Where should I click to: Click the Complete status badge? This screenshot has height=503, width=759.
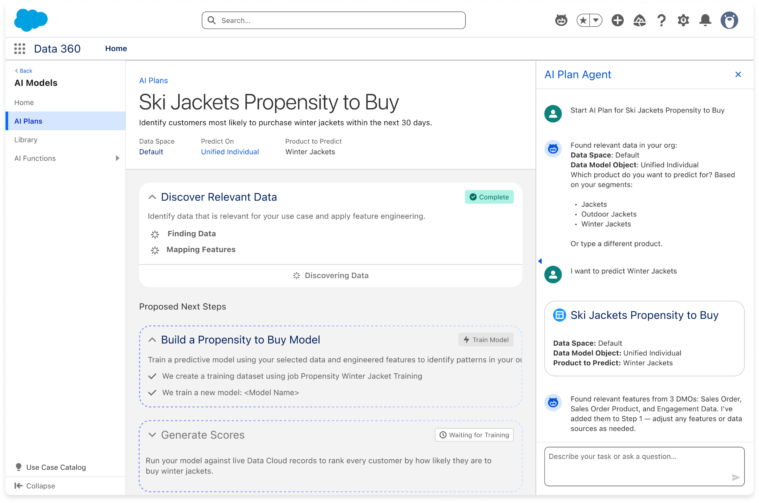pyautogui.click(x=489, y=197)
